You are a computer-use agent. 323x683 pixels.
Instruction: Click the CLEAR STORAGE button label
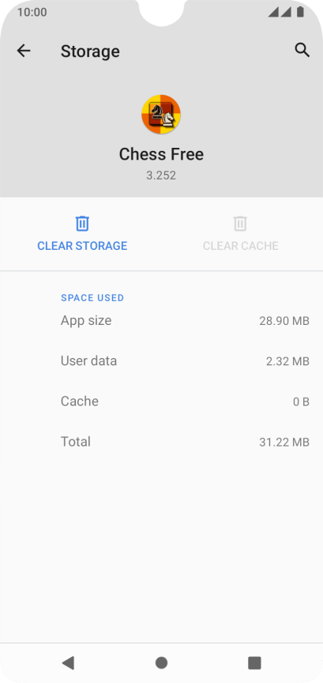pos(82,246)
